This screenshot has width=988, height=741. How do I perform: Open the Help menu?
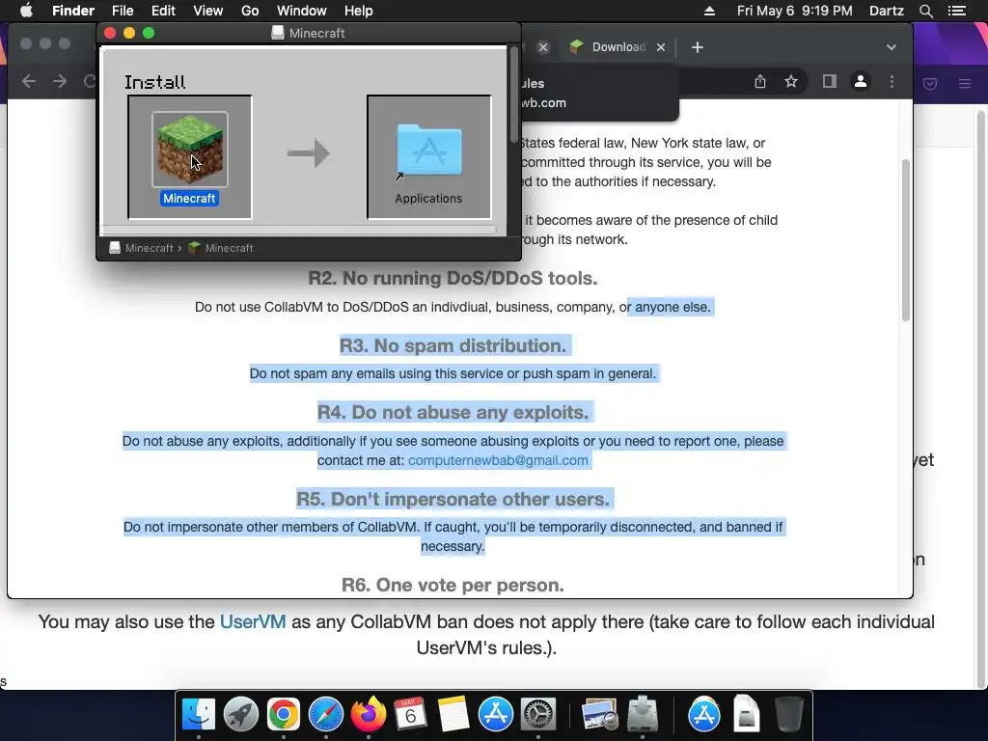point(359,11)
